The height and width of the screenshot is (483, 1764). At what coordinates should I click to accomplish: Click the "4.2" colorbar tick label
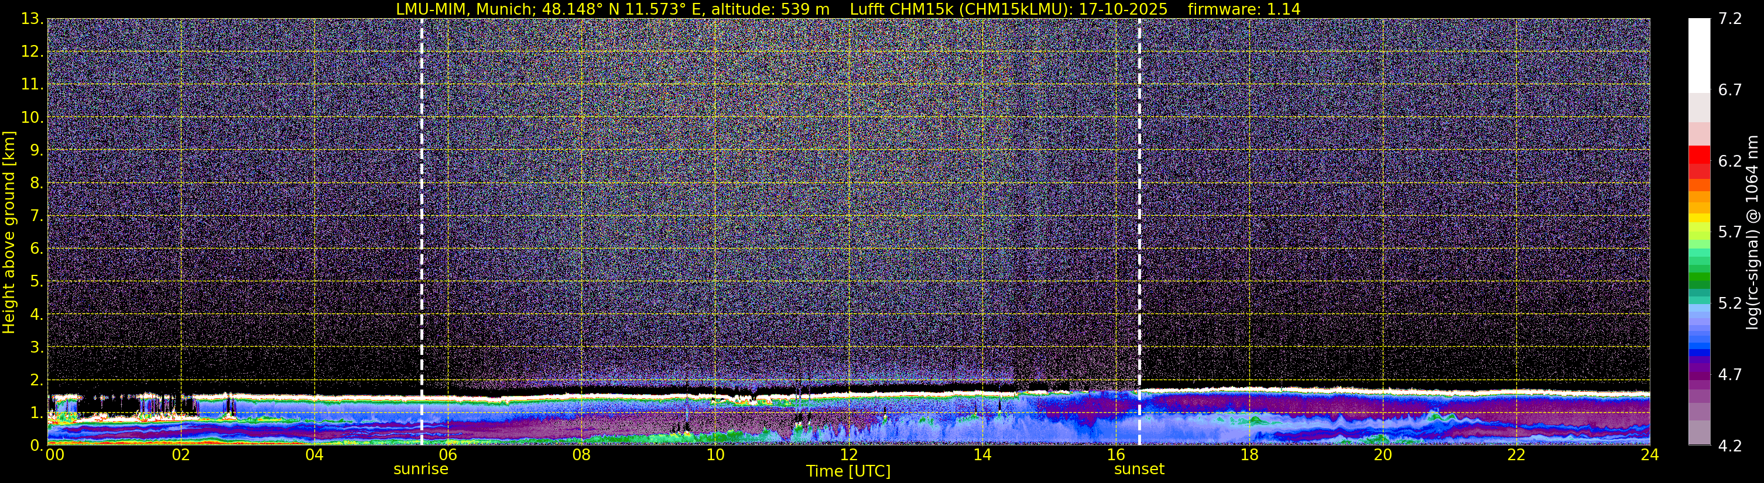click(1730, 446)
